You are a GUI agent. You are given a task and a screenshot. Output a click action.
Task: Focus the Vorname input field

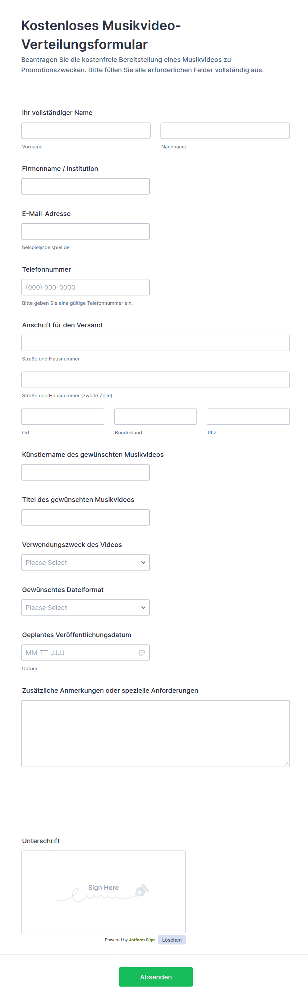86,131
